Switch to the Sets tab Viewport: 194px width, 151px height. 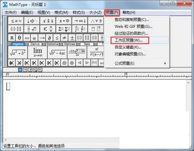coord(87,44)
